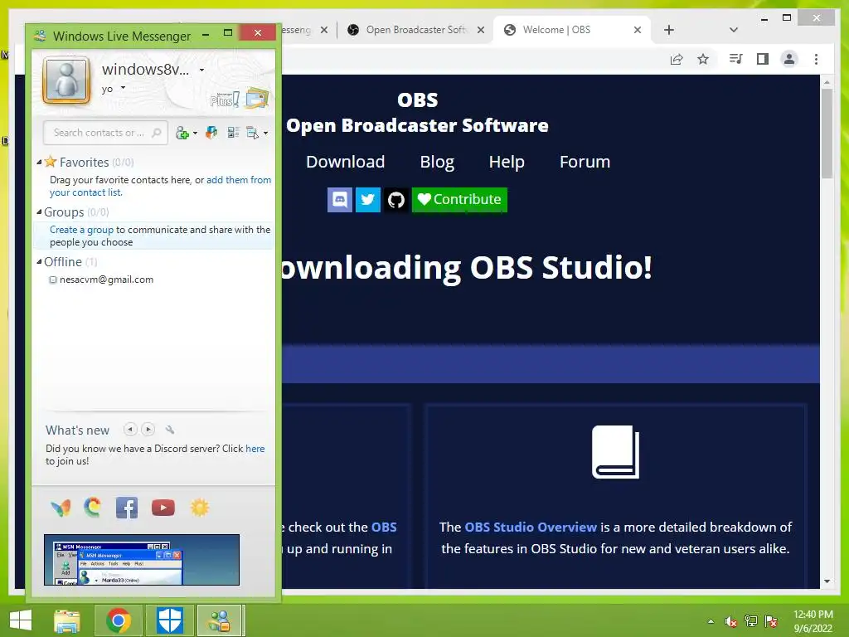This screenshot has height=637, width=849.
Task: Collapse the Offline contacts section
Action: click(39, 261)
